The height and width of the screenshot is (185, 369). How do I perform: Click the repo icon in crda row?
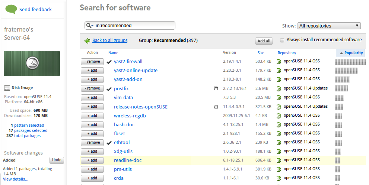279,178
